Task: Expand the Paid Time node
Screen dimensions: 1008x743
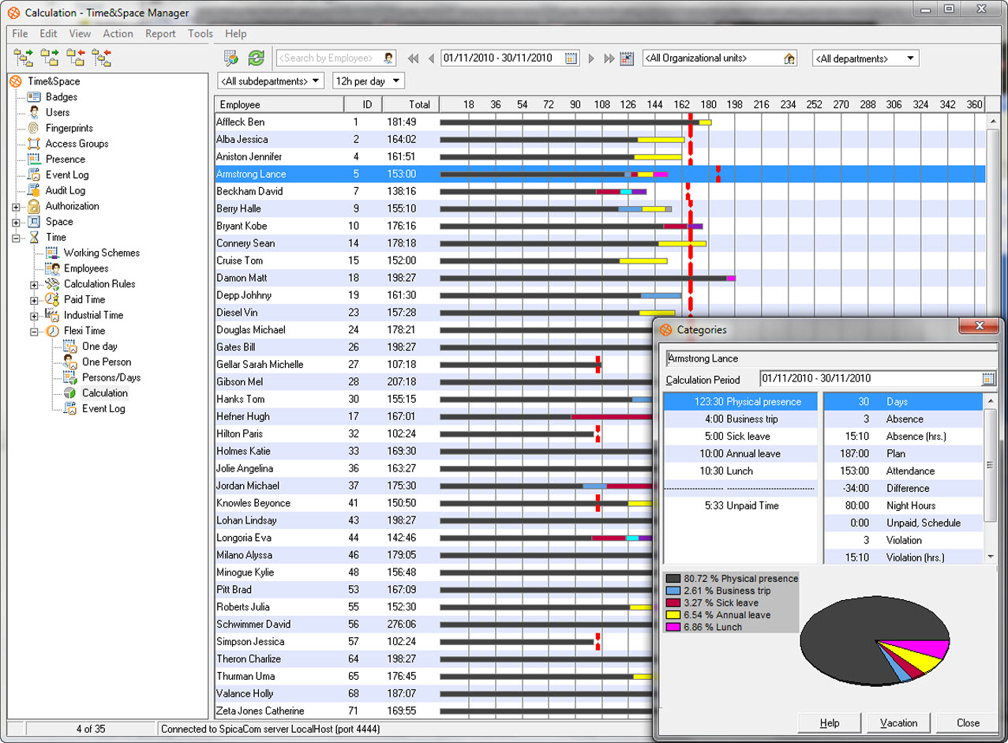Action: [34, 300]
